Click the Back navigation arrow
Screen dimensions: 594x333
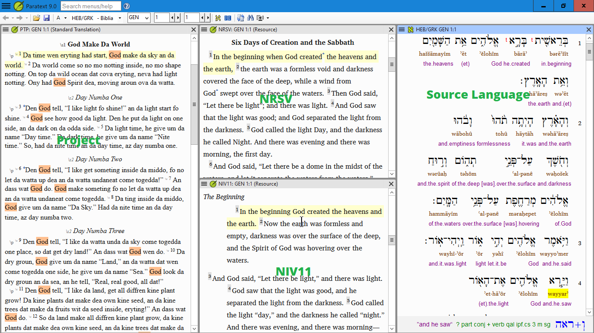[6, 18]
